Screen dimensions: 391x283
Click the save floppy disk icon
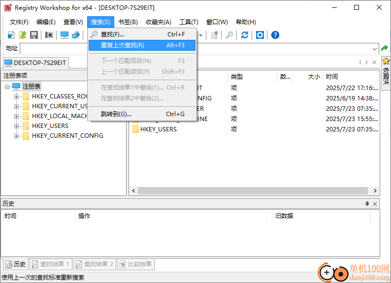point(34,35)
